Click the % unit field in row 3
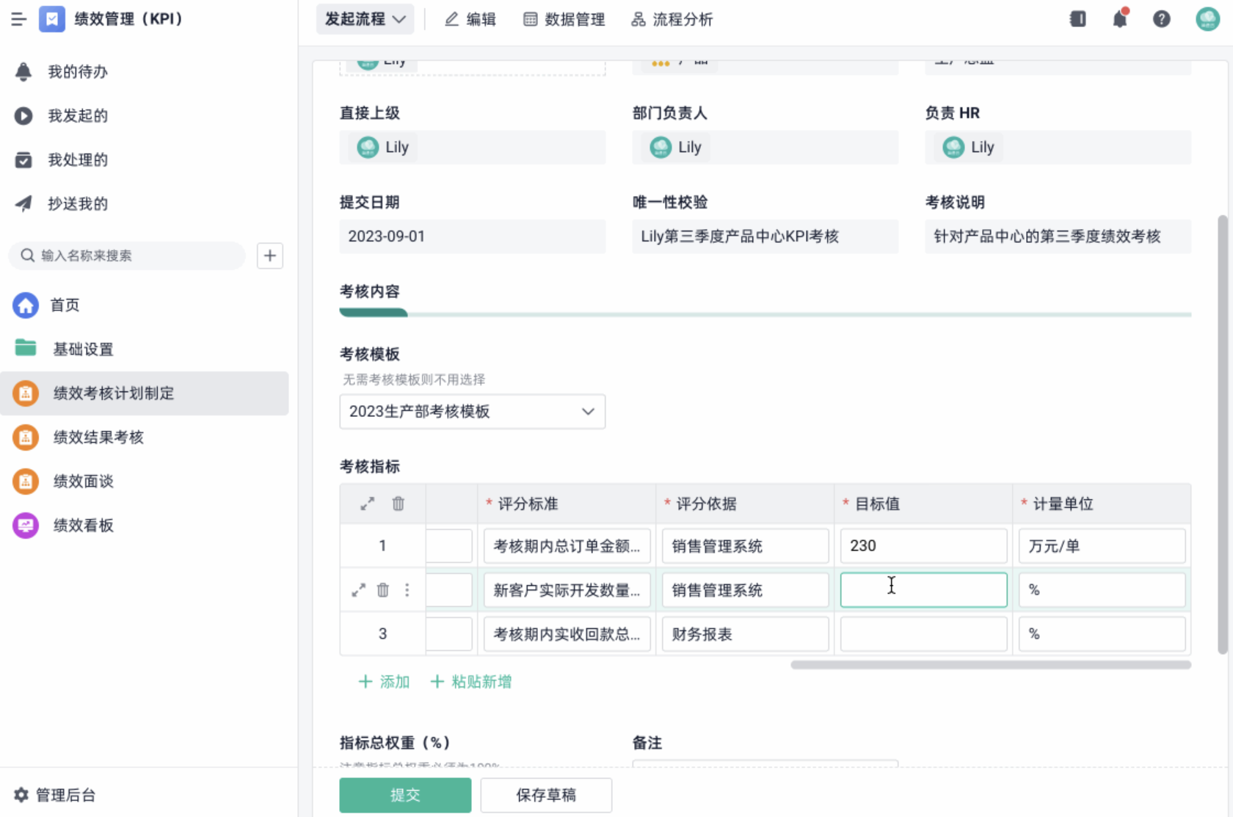Image resolution: width=1233 pixels, height=817 pixels. pos(1102,634)
